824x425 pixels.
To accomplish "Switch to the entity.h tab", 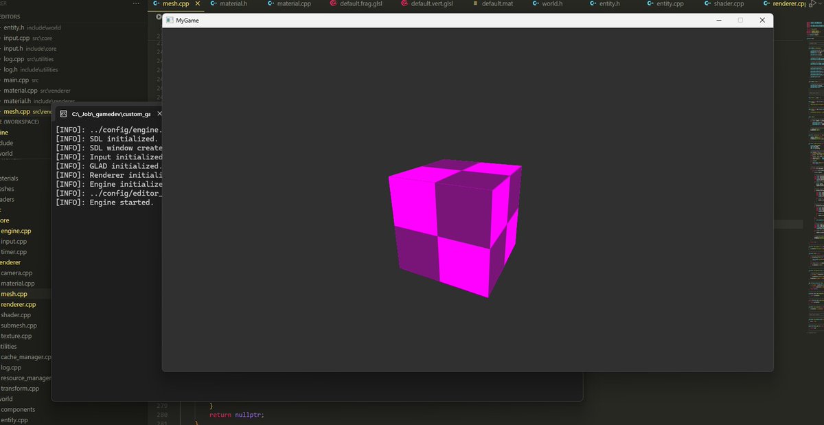I will (608, 3).
